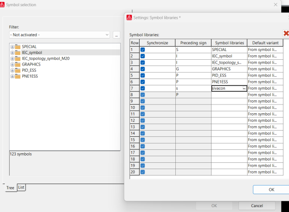Viewport: 289px width, 212px height.
Task: Toggle Synchronize checkbox for PID_ESS row
Action: click(143, 76)
